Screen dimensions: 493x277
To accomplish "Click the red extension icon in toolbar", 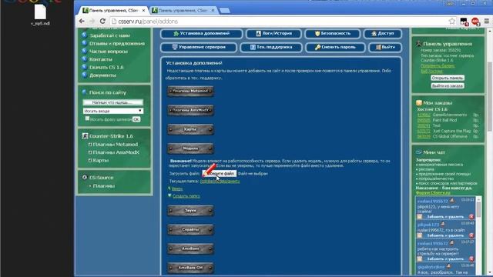I will click(475, 22).
